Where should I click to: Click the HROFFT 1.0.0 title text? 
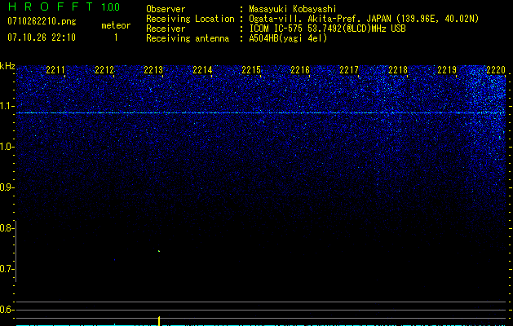coord(64,7)
